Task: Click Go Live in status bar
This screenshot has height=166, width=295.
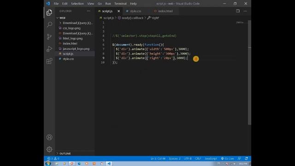Action: coord(227,159)
